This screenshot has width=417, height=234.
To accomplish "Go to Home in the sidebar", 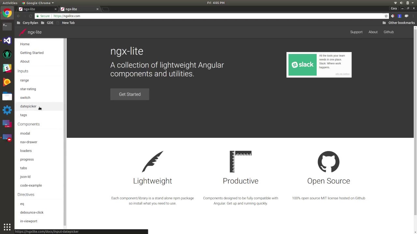I will [x=25, y=44].
